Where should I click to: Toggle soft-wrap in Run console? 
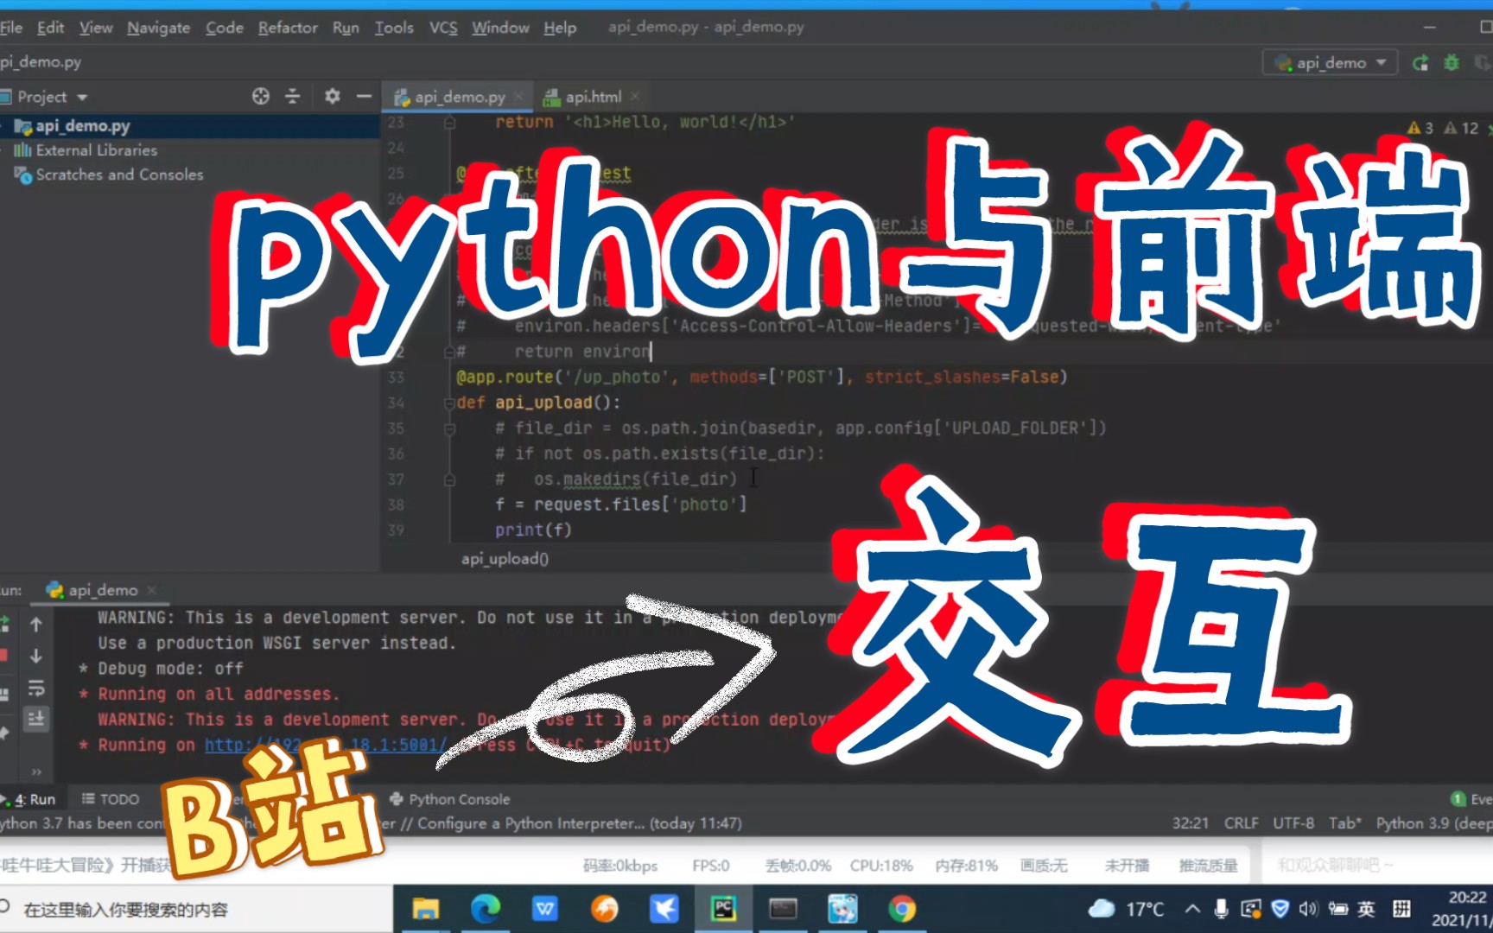pyautogui.click(x=36, y=689)
